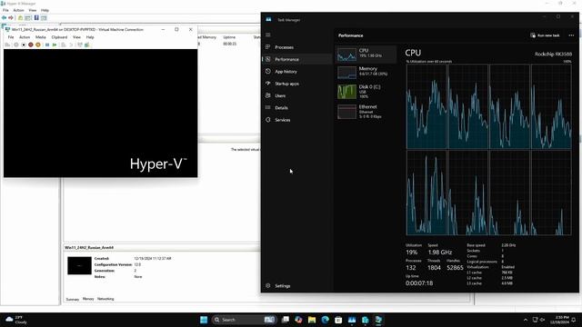Open the Action menu in Hyper-V Manager
The height and width of the screenshot is (327, 582).
(x=18, y=10)
